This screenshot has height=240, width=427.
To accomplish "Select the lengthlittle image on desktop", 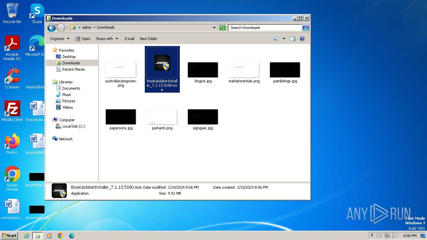I will (35, 179).
